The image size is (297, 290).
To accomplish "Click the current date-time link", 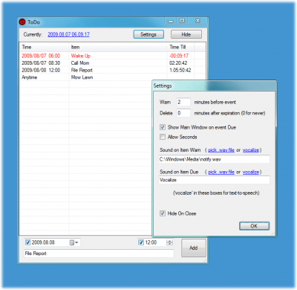I will [68, 34].
